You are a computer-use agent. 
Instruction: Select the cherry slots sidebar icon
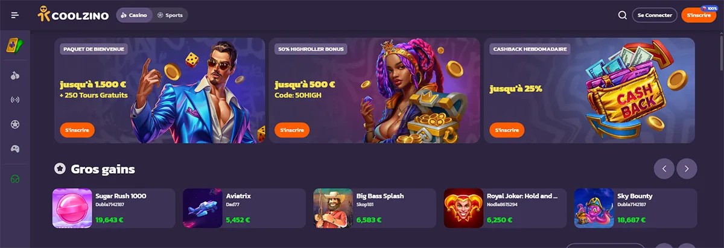[15, 75]
